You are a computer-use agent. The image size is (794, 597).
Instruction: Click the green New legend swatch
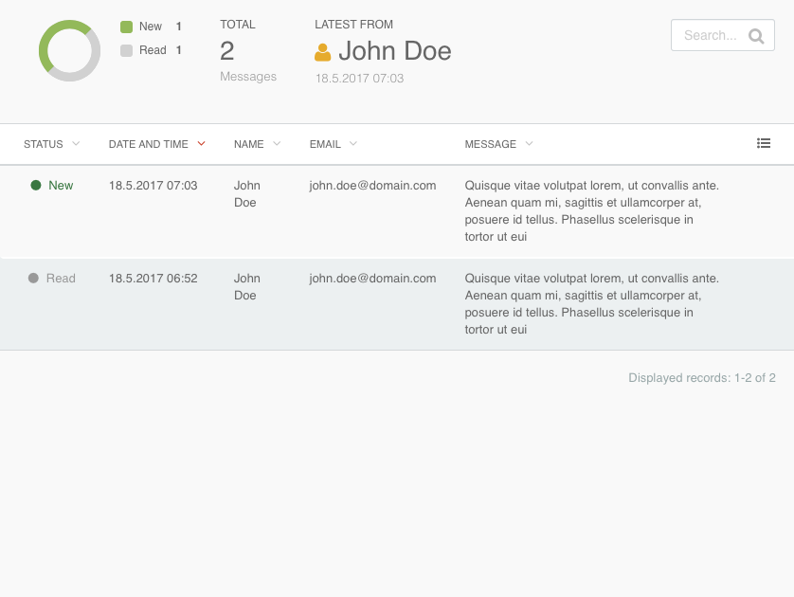tap(127, 27)
